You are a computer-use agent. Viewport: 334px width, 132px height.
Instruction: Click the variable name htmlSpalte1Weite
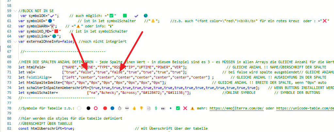coord(43,82)
